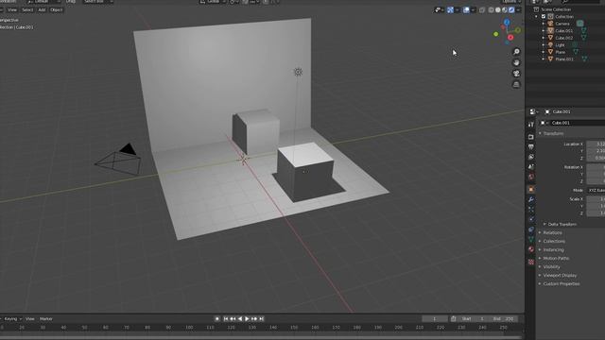Open the Material properties tab
This screenshot has height=340, width=605.
531,249
